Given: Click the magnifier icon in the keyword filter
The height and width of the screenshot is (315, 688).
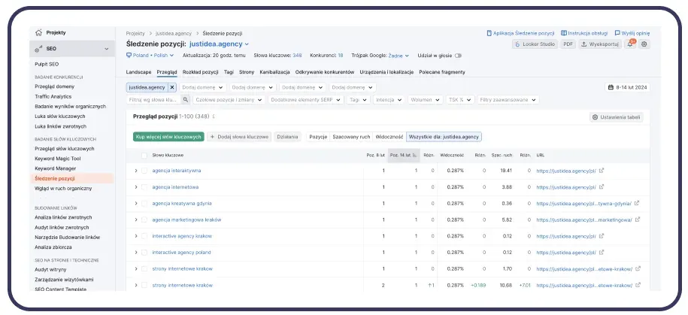Looking at the screenshot, I should point(186,99).
